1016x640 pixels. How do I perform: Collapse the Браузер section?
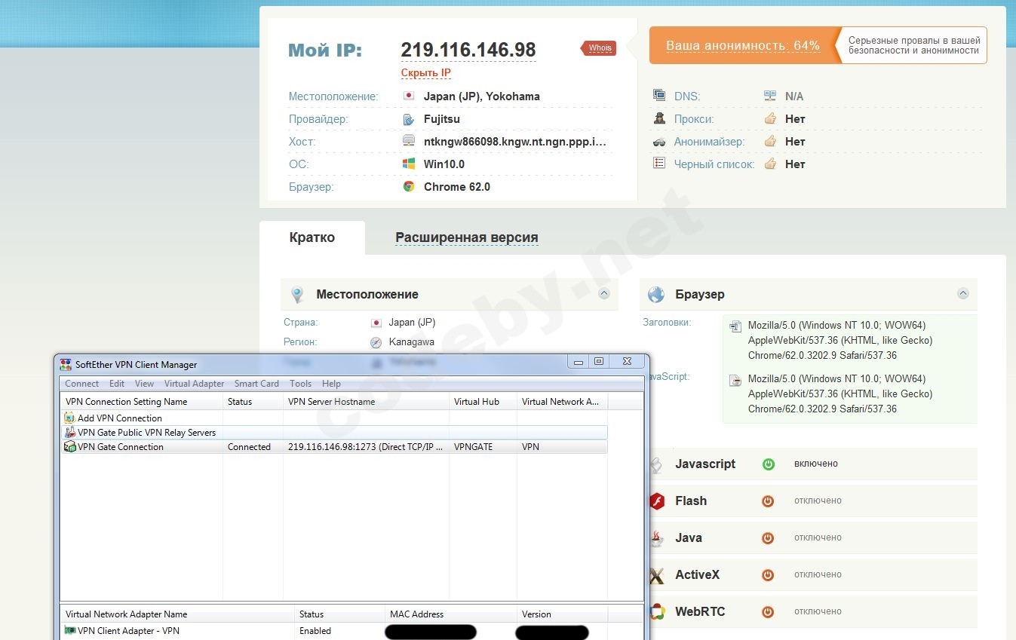click(x=962, y=294)
